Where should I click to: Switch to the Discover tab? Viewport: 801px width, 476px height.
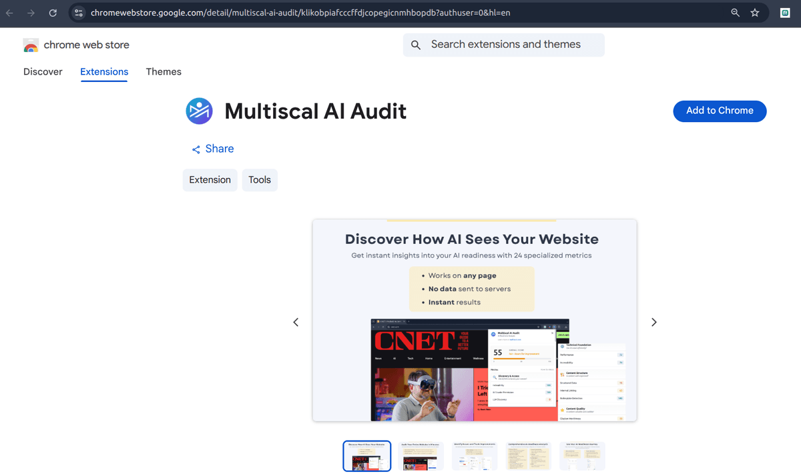click(x=43, y=71)
